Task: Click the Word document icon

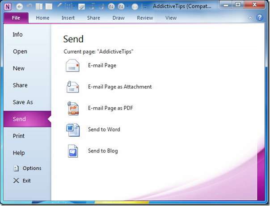Action: click(73, 130)
